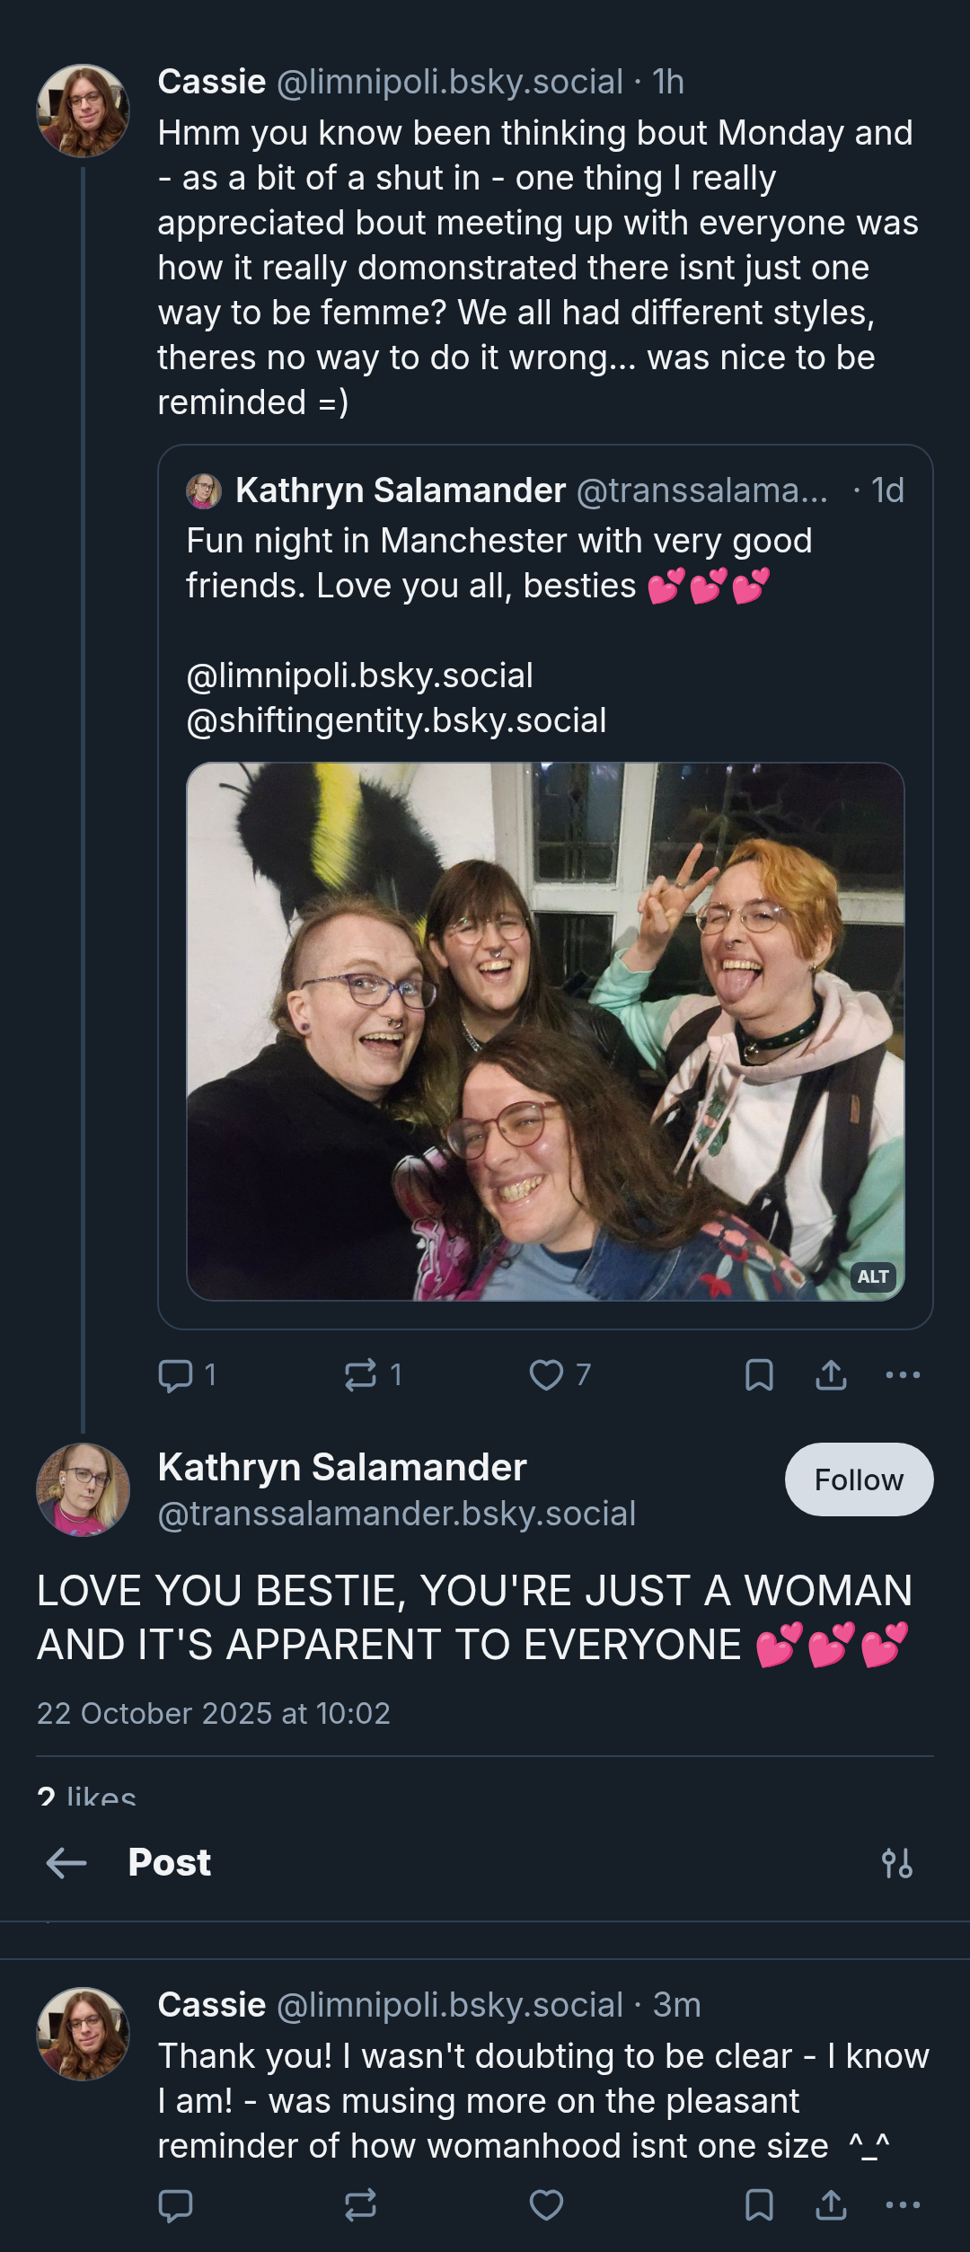Bookmark Cassie's 3m-old reply
The image size is (970, 2252).
tap(759, 2204)
